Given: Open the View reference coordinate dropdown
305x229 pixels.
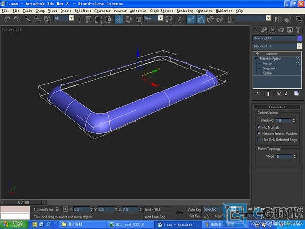Looking at the screenshot, I should [160, 18].
